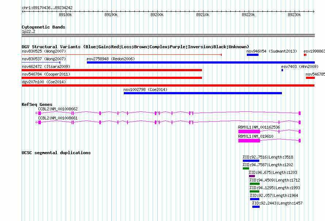Click the nsv1002798 (Coe2014) label text
The height and width of the screenshot is (221, 325).
(145, 89)
